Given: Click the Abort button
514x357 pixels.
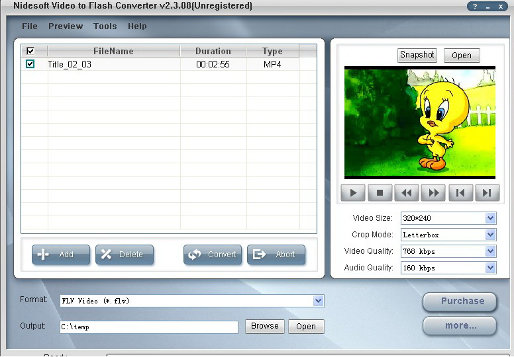Looking at the screenshot, I should pyautogui.click(x=276, y=255).
